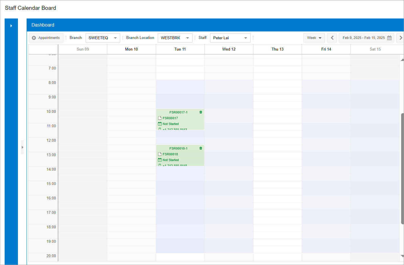
Task: Delete appointment FSR00018-1 with trash icon
Action: pos(201,148)
